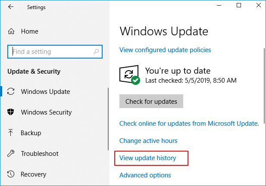This screenshot has width=266, height=186.
Task: Click the Windows Update sync icon
Action: [12, 92]
